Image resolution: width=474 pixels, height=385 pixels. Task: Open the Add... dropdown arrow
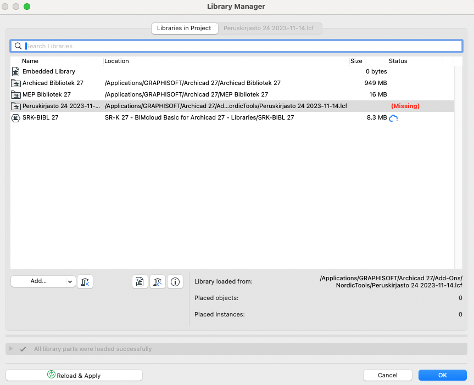click(70, 281)
